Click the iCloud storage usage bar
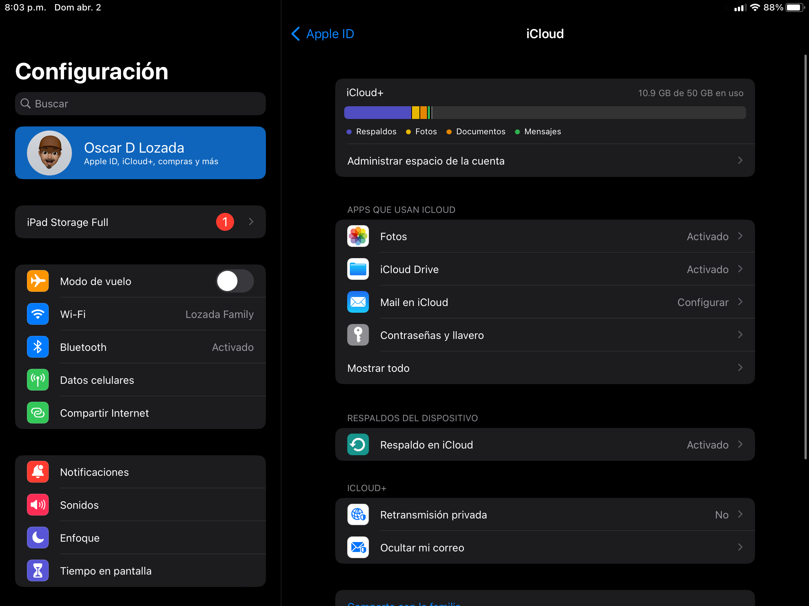The width and height of the screenshot is (809, 606). 545,113
